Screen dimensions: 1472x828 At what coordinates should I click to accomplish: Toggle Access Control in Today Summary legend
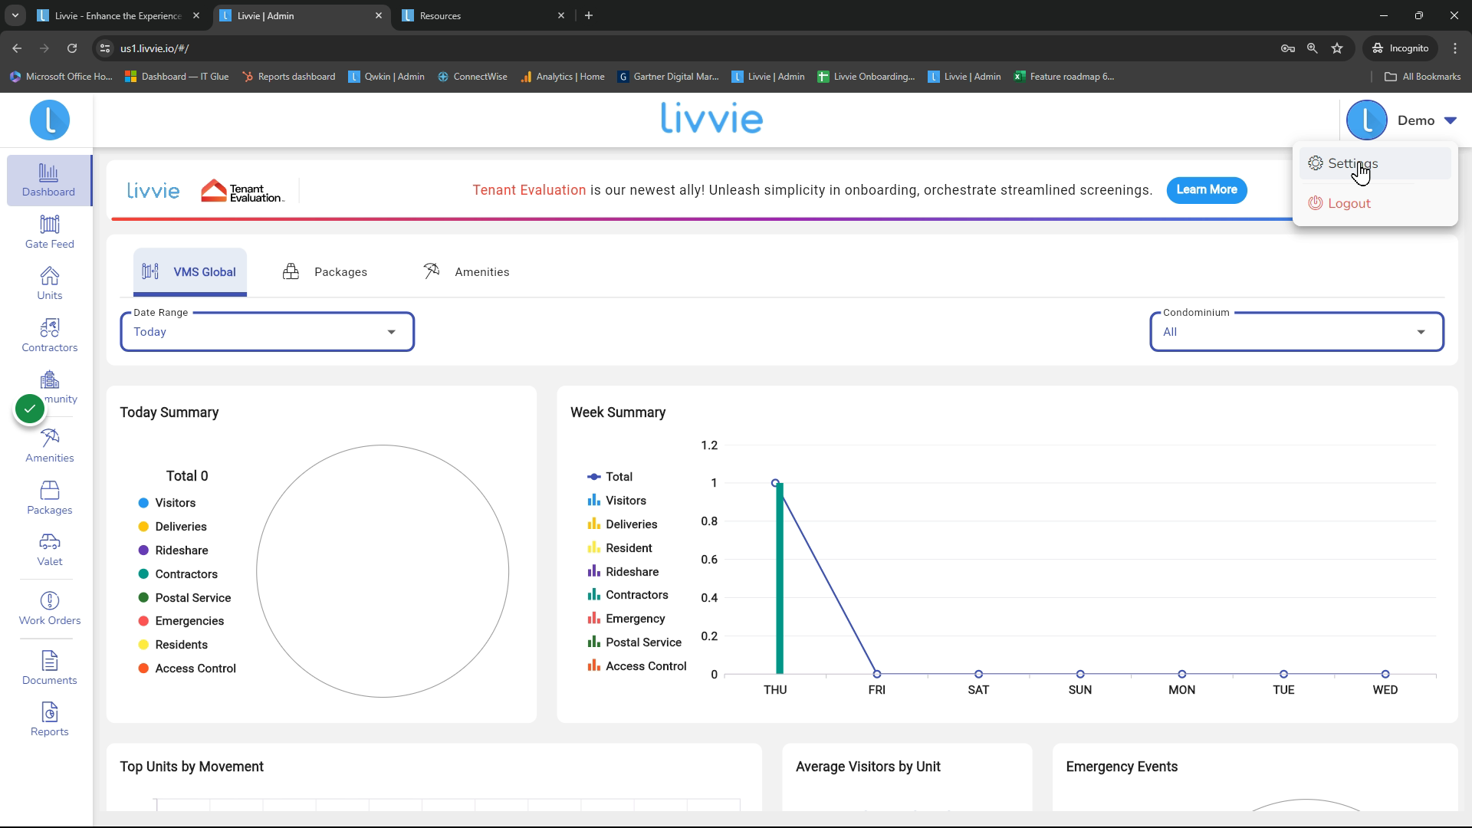click(186, 669)
